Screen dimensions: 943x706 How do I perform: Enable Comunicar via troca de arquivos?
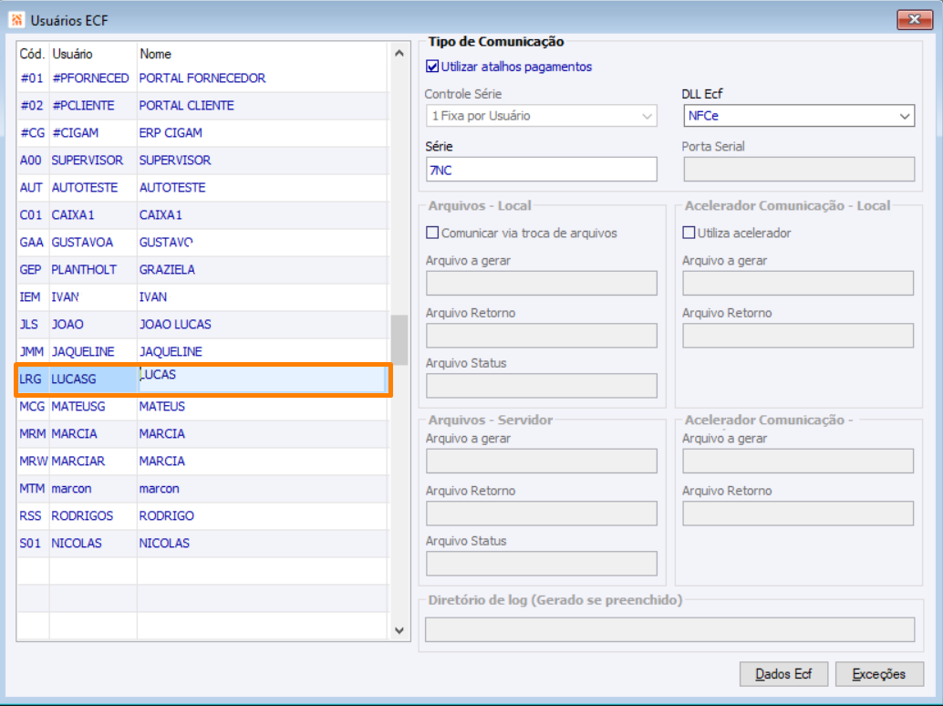point(433,233)
